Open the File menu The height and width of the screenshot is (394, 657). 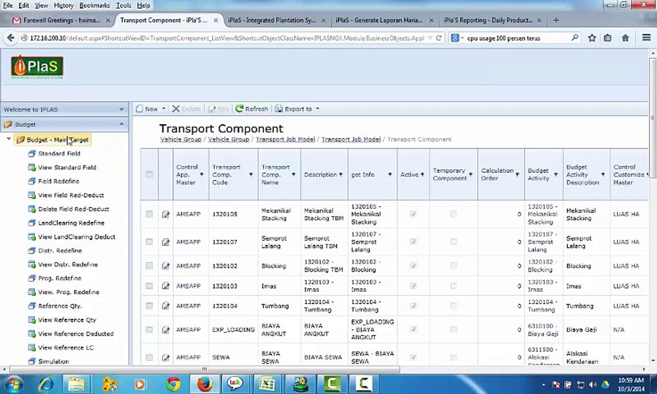click(8, 5)
